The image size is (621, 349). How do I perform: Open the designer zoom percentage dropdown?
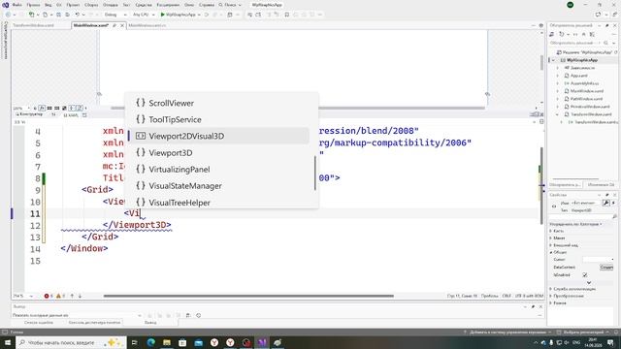[x=21, y=108]
